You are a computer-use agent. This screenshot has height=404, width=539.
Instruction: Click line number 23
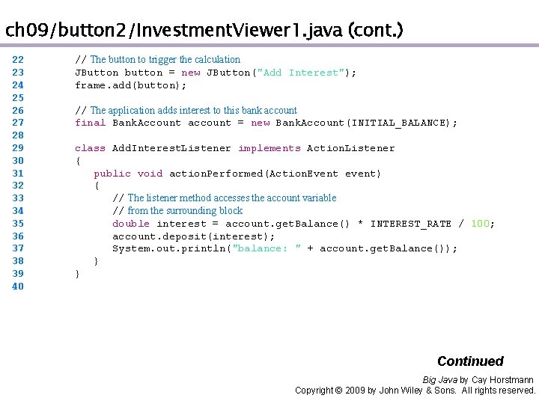(x=18, y=72)
